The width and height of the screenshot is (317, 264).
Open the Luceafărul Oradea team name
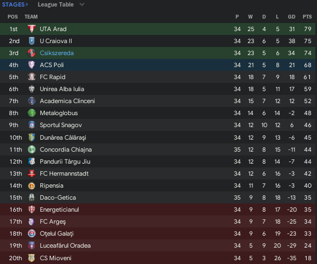[65, 245]
